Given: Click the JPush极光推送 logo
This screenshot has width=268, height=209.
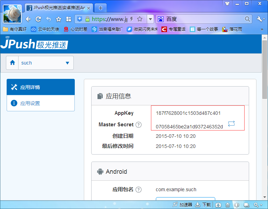Looking at the screenshot, I should click(x=34, y=44).
